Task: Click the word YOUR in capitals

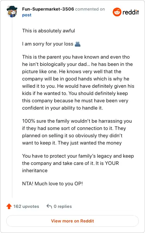Action: pos(112,163)
